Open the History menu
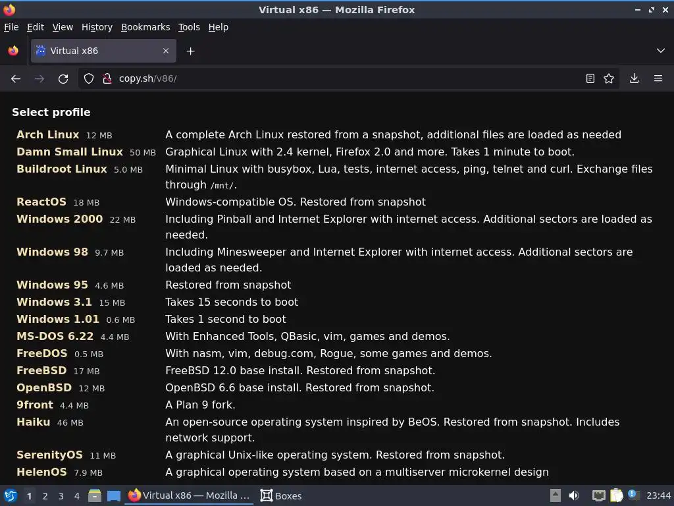Image resolution: width=674 pixels, height=506 pixels. point(97,27)
